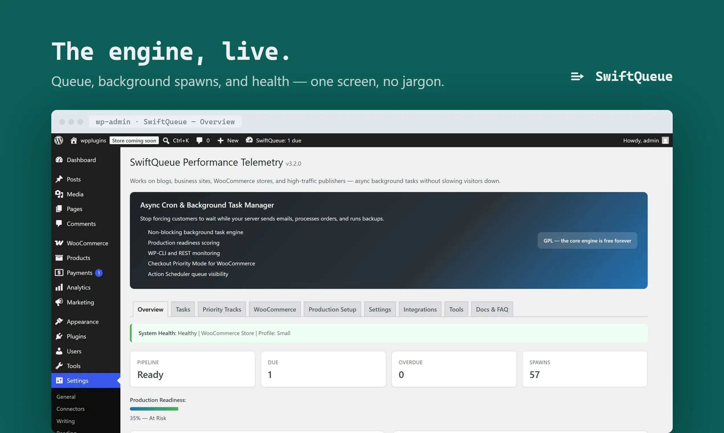724x433 pixels.
Task: Click the SwiftQueue gauge icon in admin bar
Action: [x=249, y=140]
